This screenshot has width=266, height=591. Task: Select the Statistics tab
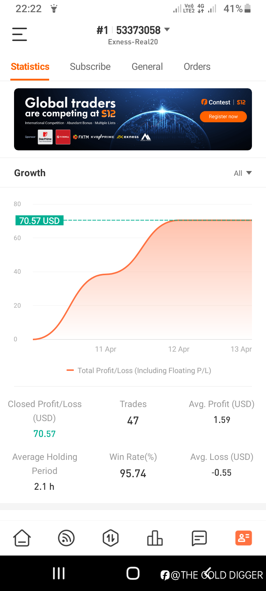point(30,66)
